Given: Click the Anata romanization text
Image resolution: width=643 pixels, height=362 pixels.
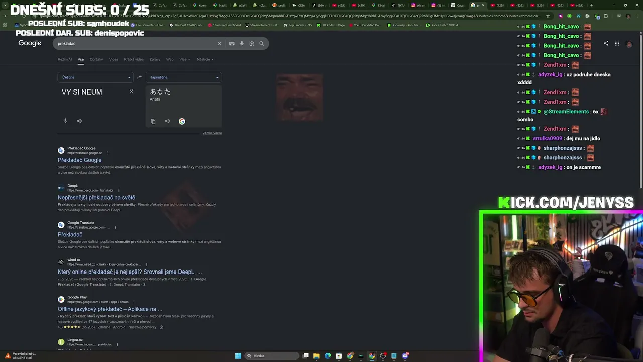Looking at the screenshot, I should [x=155, y=99].
